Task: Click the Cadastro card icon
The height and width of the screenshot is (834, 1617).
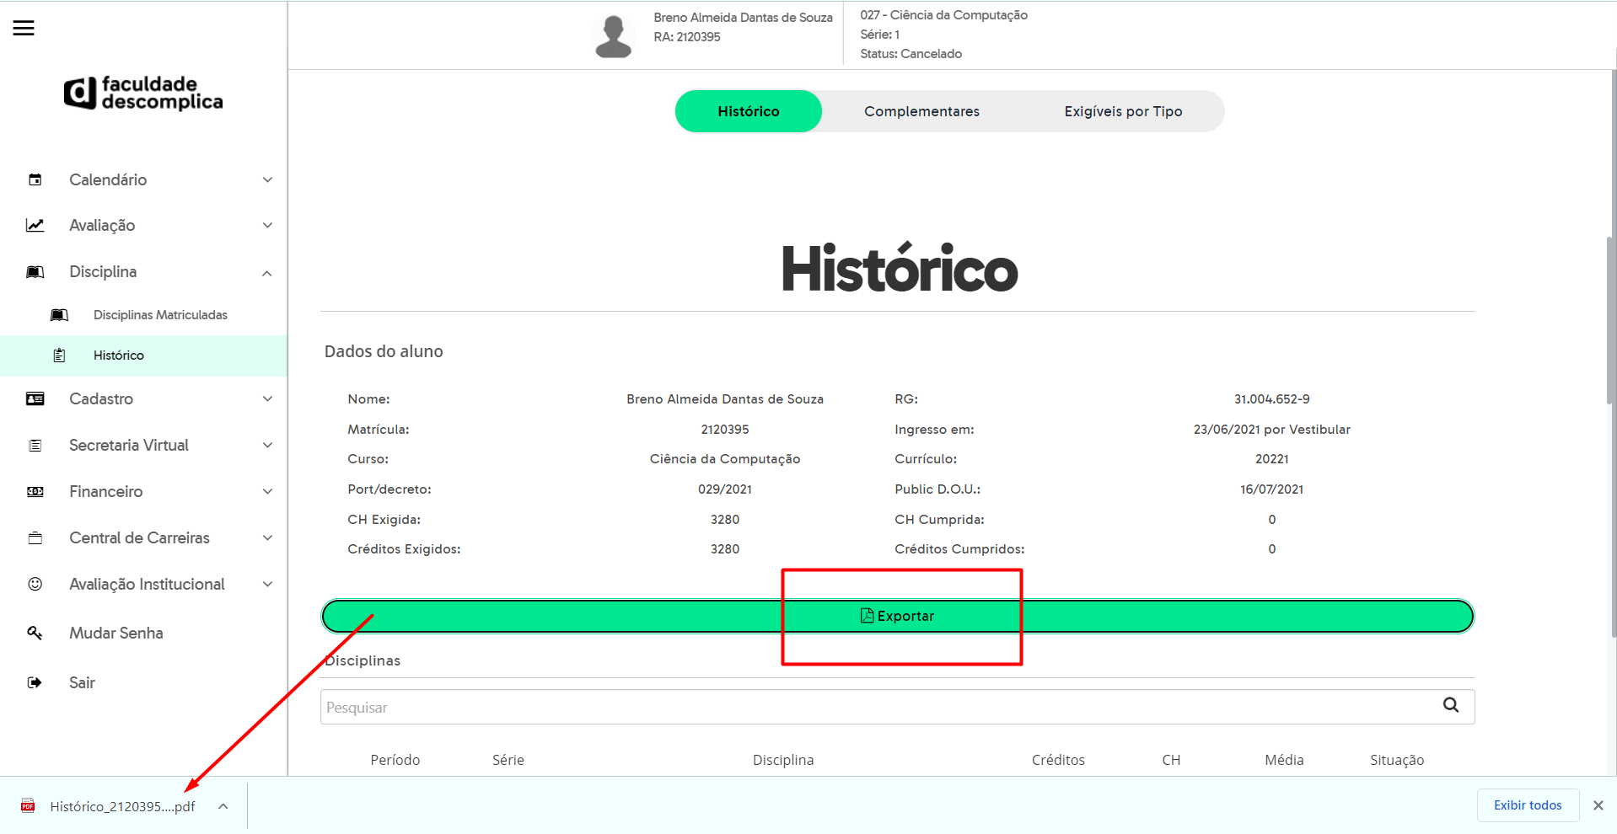Action: coord(35,398)
